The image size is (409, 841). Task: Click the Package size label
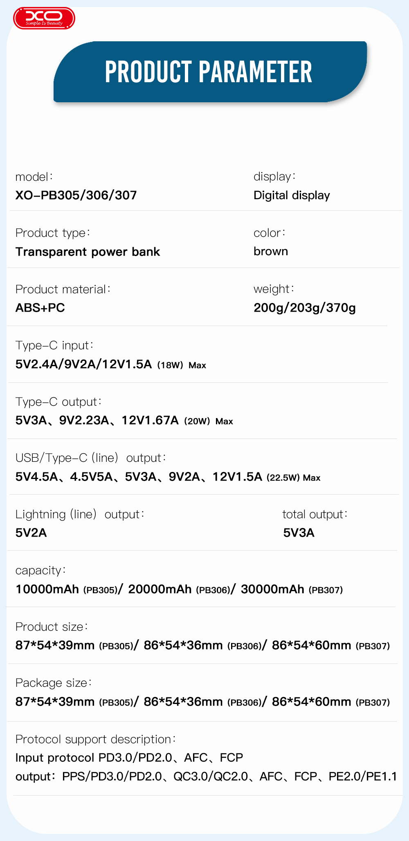pos(54,683)
